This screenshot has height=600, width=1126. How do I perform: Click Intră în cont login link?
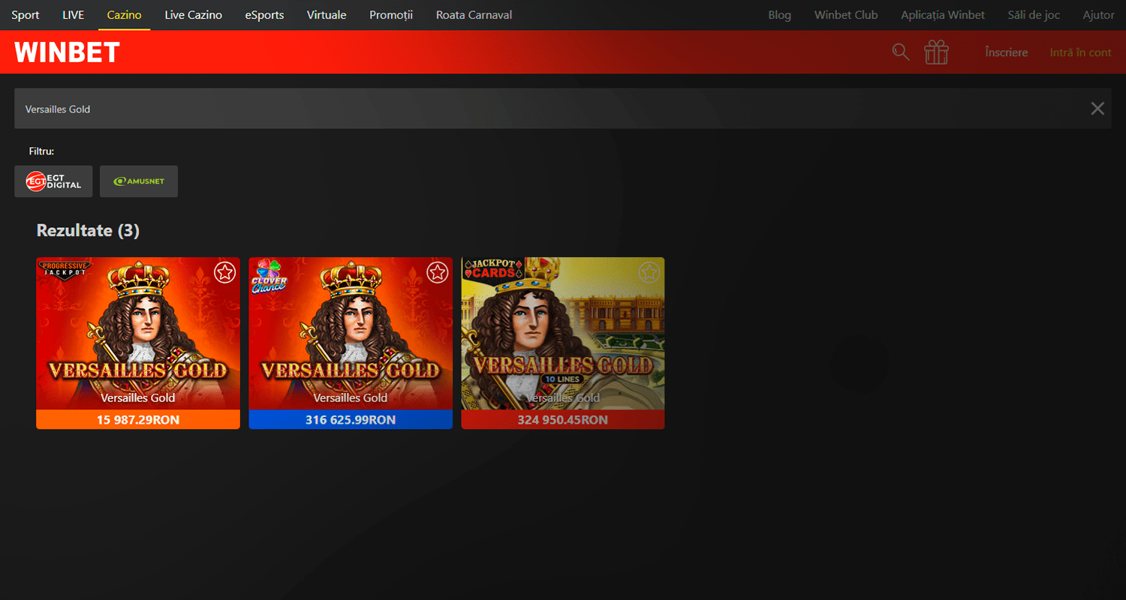(x=1080, y=52)
